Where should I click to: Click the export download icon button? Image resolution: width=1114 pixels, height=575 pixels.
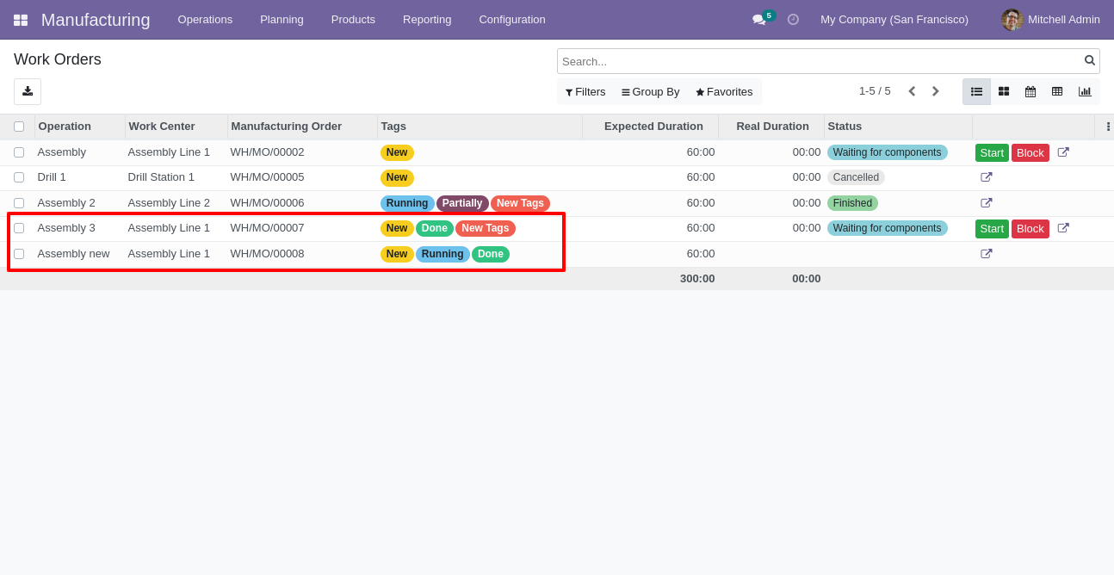[28, 91]
